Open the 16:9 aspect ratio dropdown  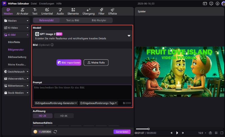click(202, 133)
